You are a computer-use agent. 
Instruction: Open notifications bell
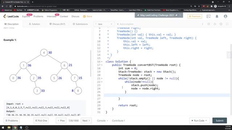217,16
